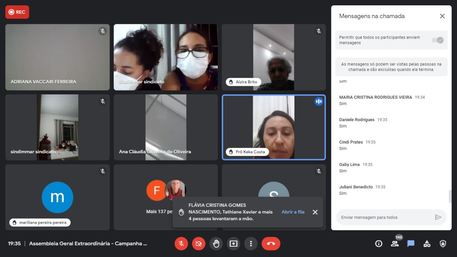The height and width of the screenshot is (257, 457).
Task: Raise hand using the hand icon
Action: click(216, 244)
